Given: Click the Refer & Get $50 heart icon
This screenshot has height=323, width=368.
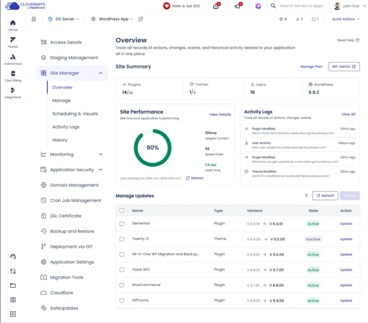Looking at the screenshot, I should coord(166,6).
